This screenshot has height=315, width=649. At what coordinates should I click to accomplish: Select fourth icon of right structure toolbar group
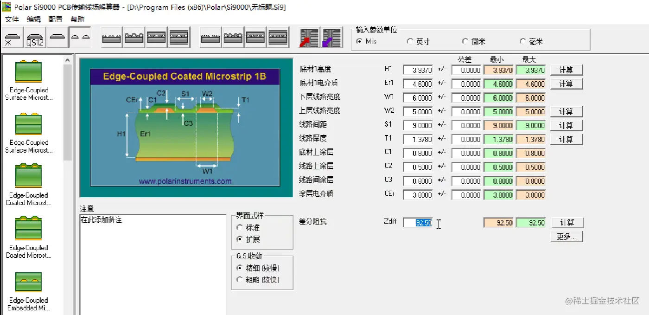tap(278, 38)
